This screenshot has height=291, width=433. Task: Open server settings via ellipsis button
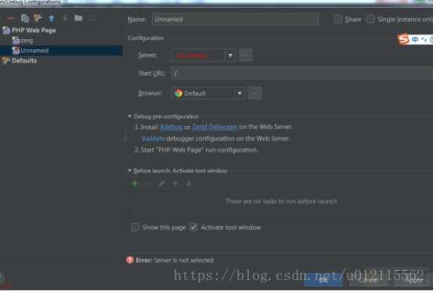(246, 56)
